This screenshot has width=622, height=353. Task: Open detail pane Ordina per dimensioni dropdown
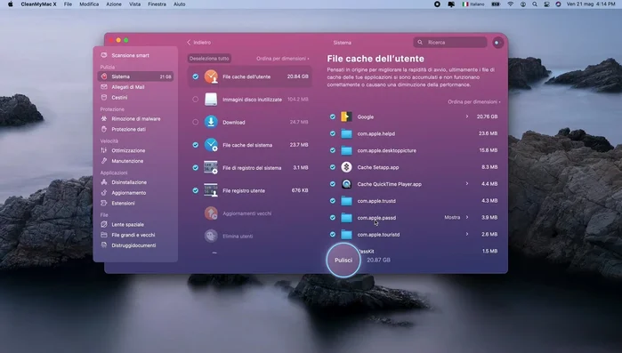(x=474, y=102)
